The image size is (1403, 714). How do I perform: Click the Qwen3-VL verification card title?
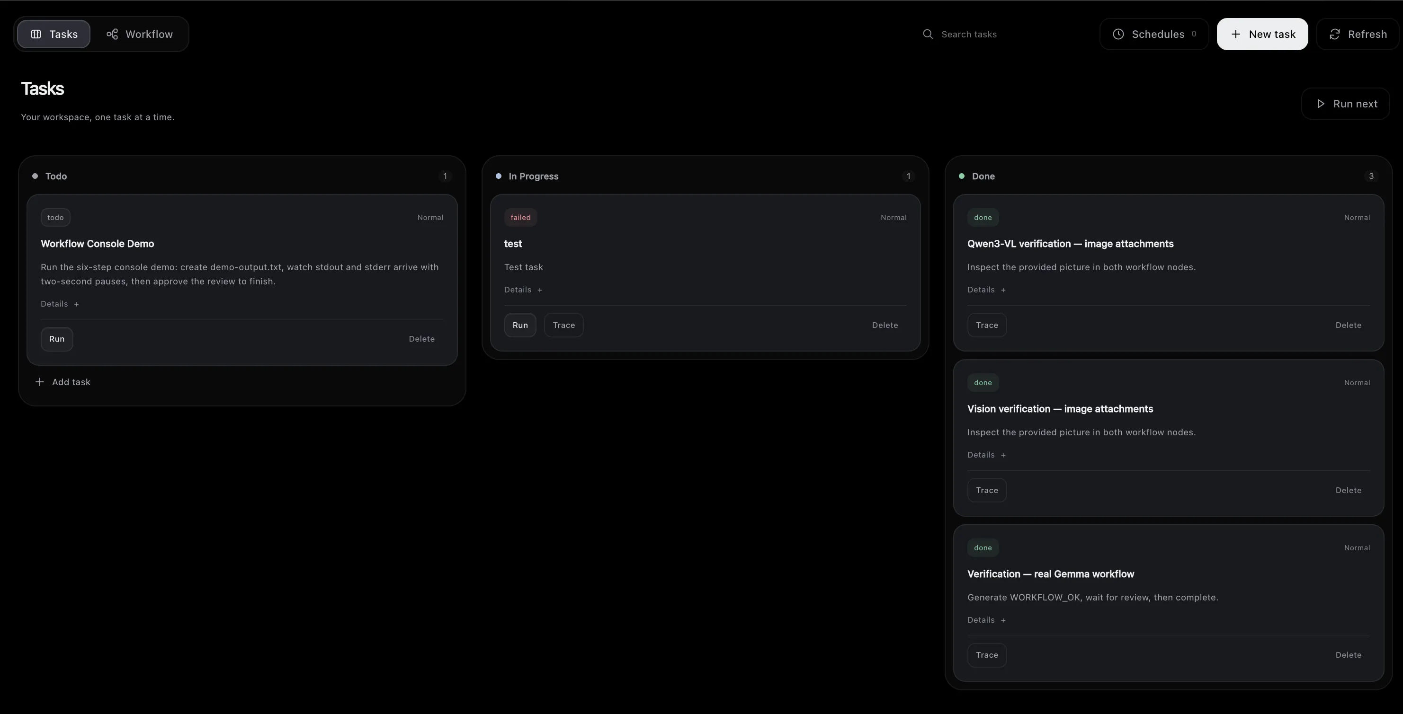(x=1070, y=244)
